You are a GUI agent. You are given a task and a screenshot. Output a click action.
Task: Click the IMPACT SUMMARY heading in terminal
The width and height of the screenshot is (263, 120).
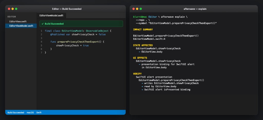[x=143, y=29]
